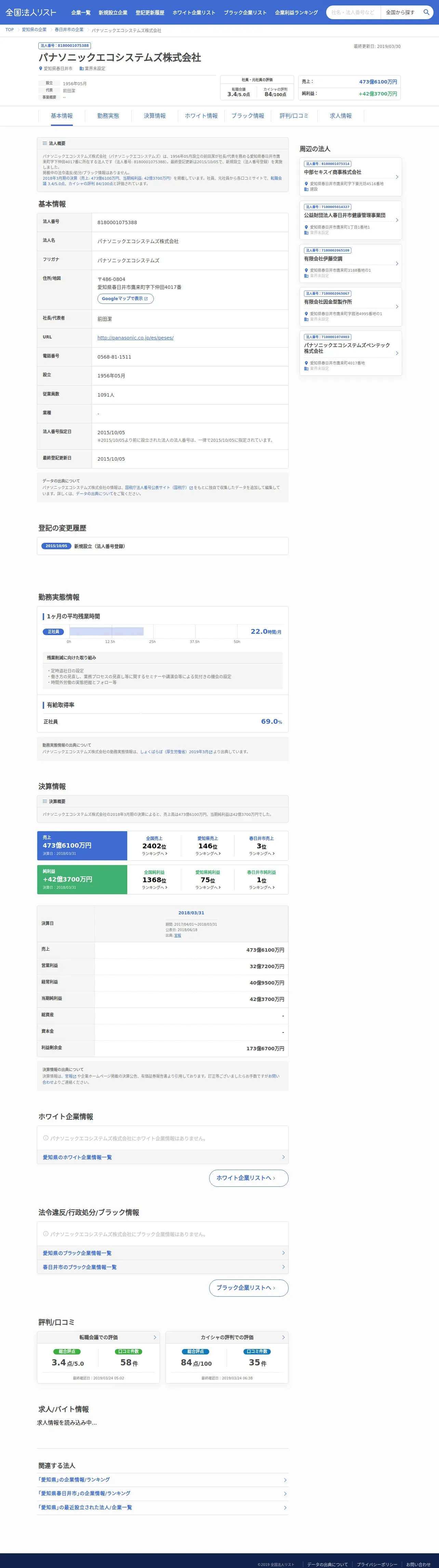Click the ホワイト企業リストへ button
This screenshot has height=1568, width=439.
(x=249, y=1178)
